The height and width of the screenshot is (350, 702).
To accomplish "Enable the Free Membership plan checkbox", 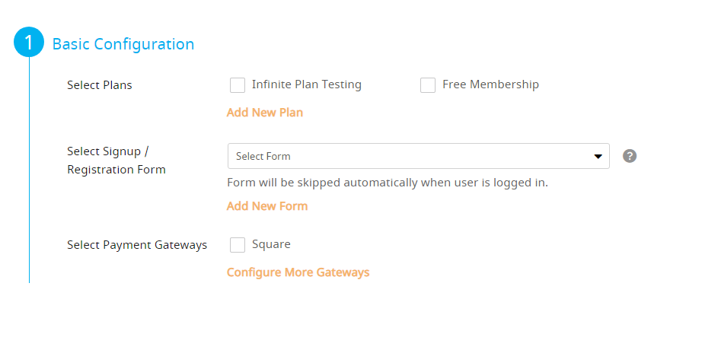I will (x=428, y=85).
